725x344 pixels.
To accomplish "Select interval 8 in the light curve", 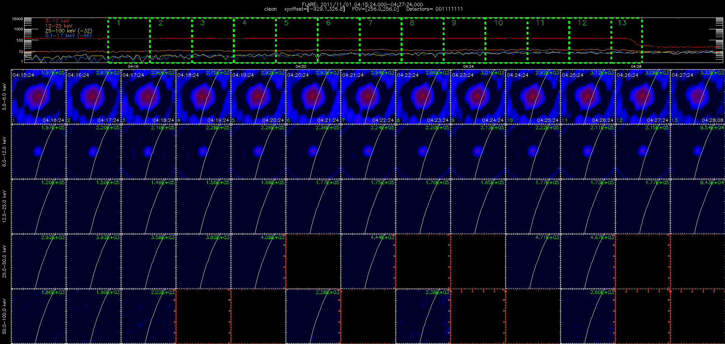I will pos(423,40).
